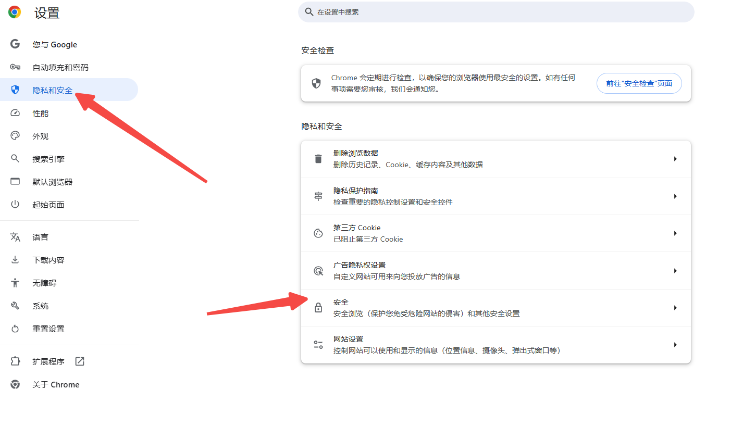
Task: Click the 在设置中搜索 search field
Action: coord(496,11)
